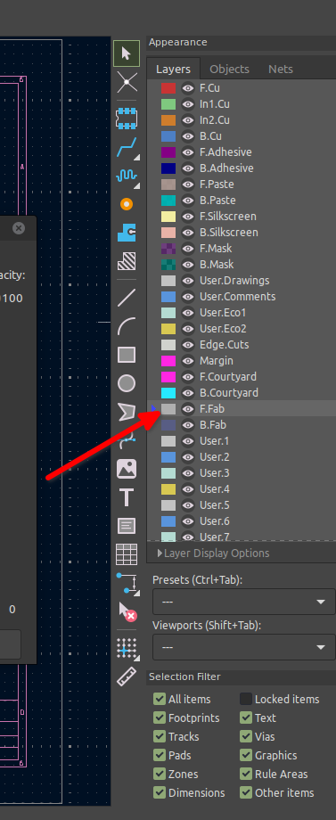This screenshot has height=820, width=336.
Task: Open the Presets dropdown
Action: [244, 602]
